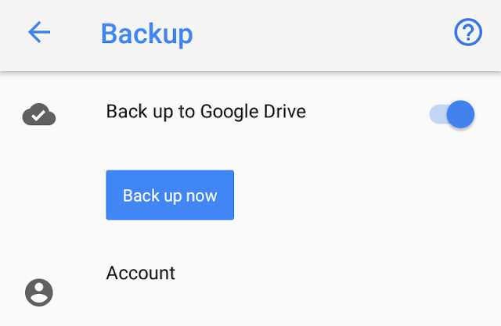Select the Back up to Google Drive label
Viewport: 501px width, 326px height.
click(x=206, y=112)
